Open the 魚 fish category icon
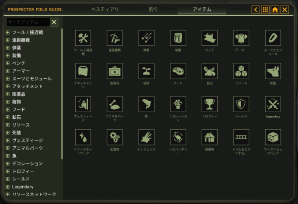298x204 pixels. tap(146, 104)
